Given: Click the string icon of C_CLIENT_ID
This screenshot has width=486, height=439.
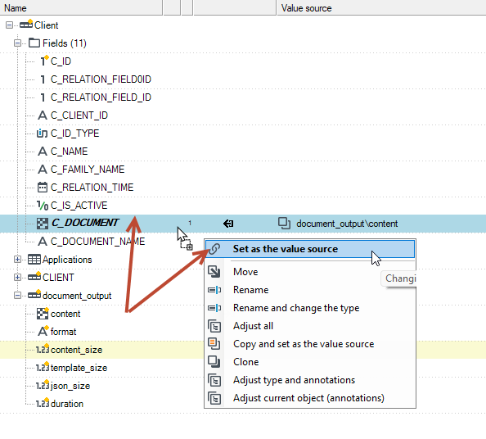Looking at the screenshot, I should 43,115.
